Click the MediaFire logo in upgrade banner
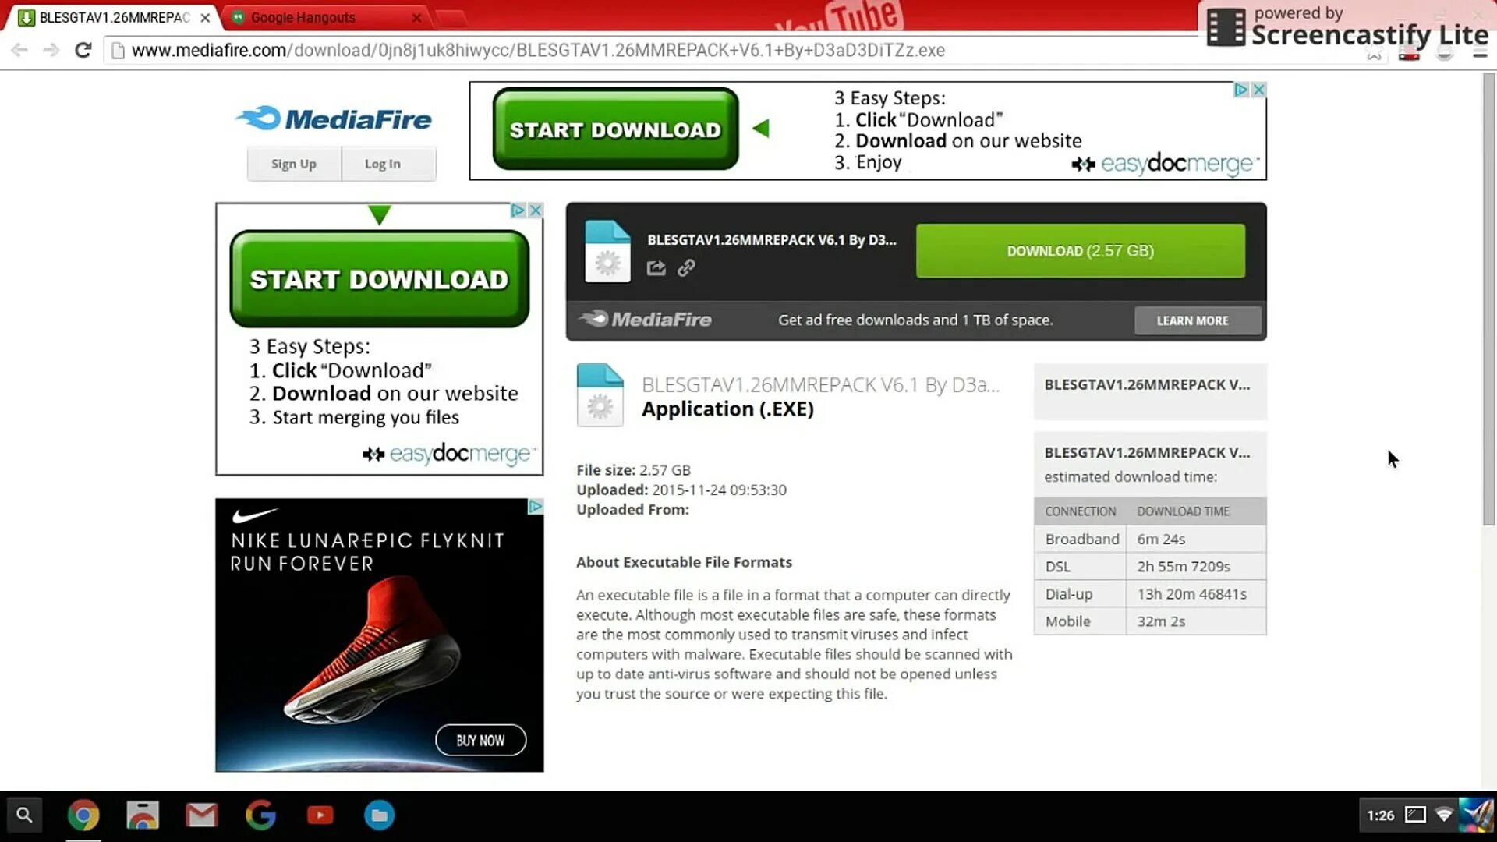 click(x=646, y=320)
